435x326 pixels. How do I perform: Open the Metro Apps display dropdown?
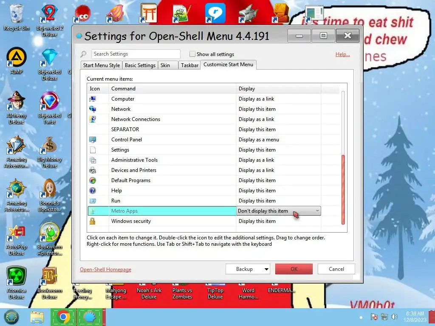pyautogui.click(x=279, y=211)
